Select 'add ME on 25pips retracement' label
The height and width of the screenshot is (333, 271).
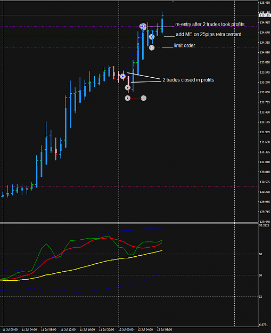pos(208,34)
